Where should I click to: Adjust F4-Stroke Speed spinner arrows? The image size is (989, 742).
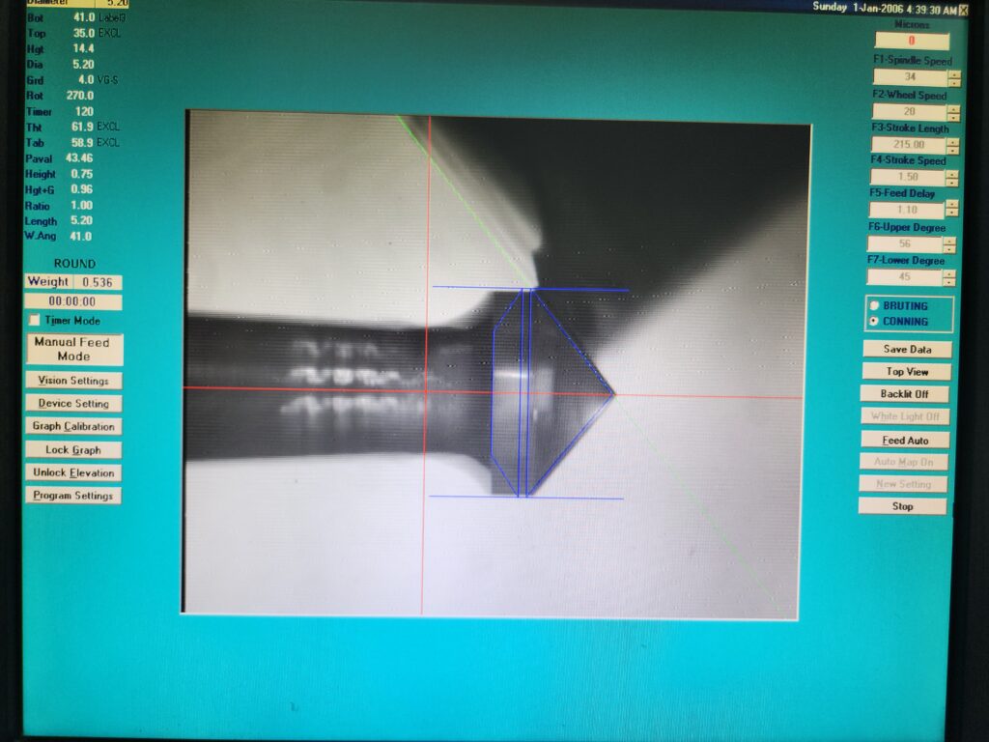[x=952, y=179]
